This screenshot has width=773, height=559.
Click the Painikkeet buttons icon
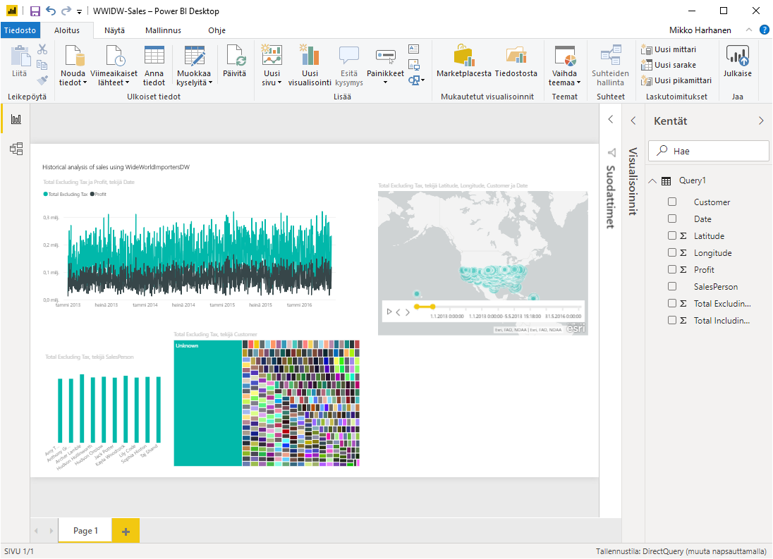pyautogui.click(x=386, y=56)
